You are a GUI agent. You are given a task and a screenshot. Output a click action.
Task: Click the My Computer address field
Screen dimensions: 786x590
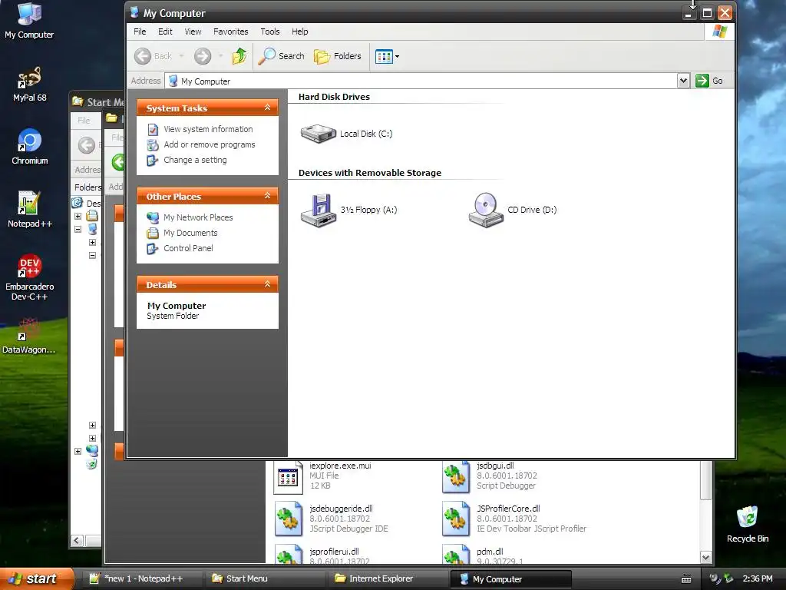[x=421, y=81]
